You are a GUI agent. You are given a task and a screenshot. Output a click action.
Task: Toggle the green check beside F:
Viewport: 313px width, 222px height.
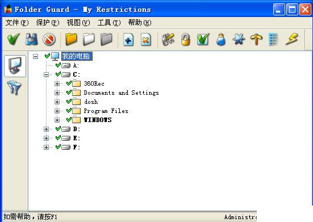[x=58, y=147]
